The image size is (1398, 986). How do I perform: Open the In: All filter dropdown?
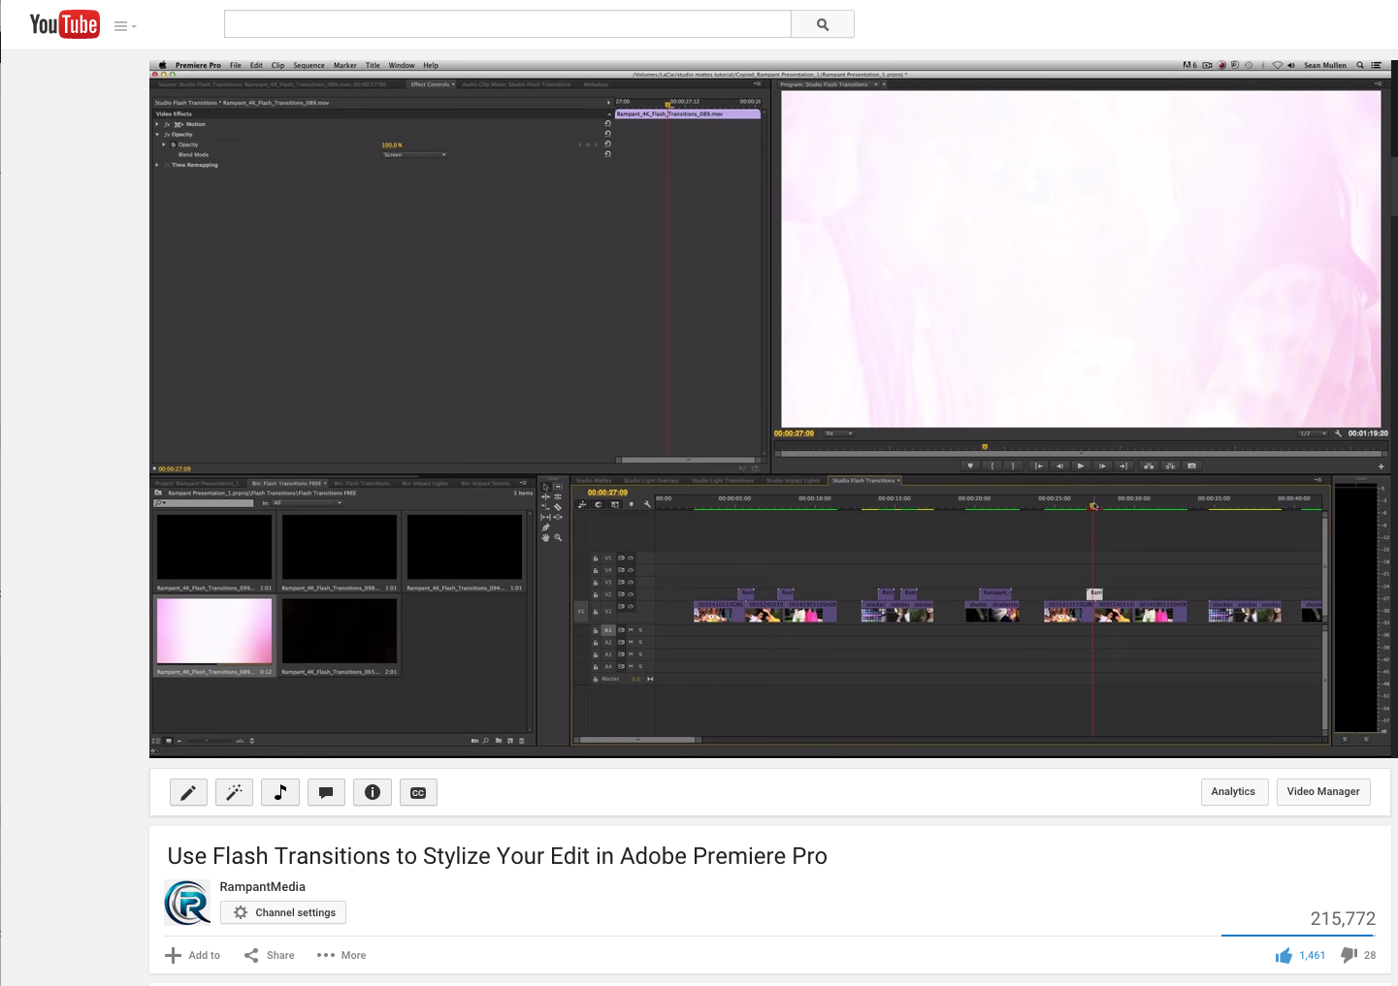pos(308,503)
